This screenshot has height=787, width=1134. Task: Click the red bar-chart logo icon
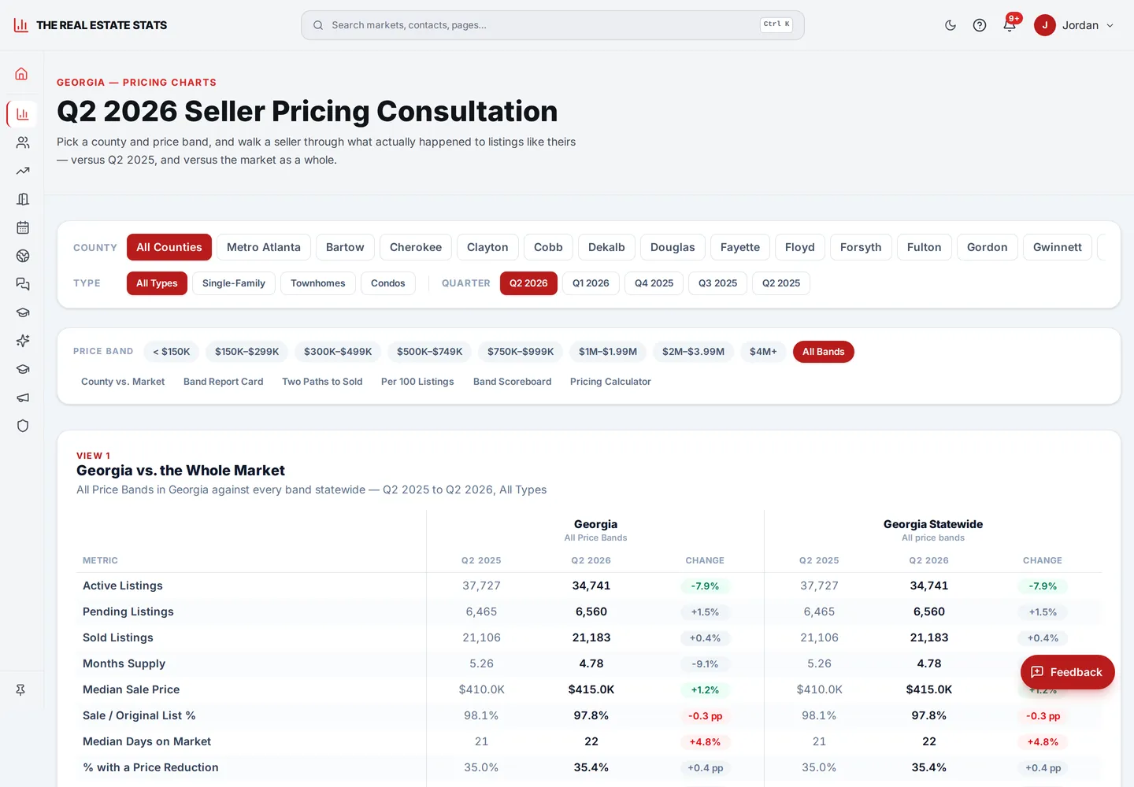click(x=21, y=25)
